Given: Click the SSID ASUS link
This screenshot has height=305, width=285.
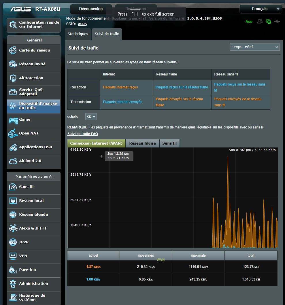Looking at the screenshot, I should click(x=82, y=24).
